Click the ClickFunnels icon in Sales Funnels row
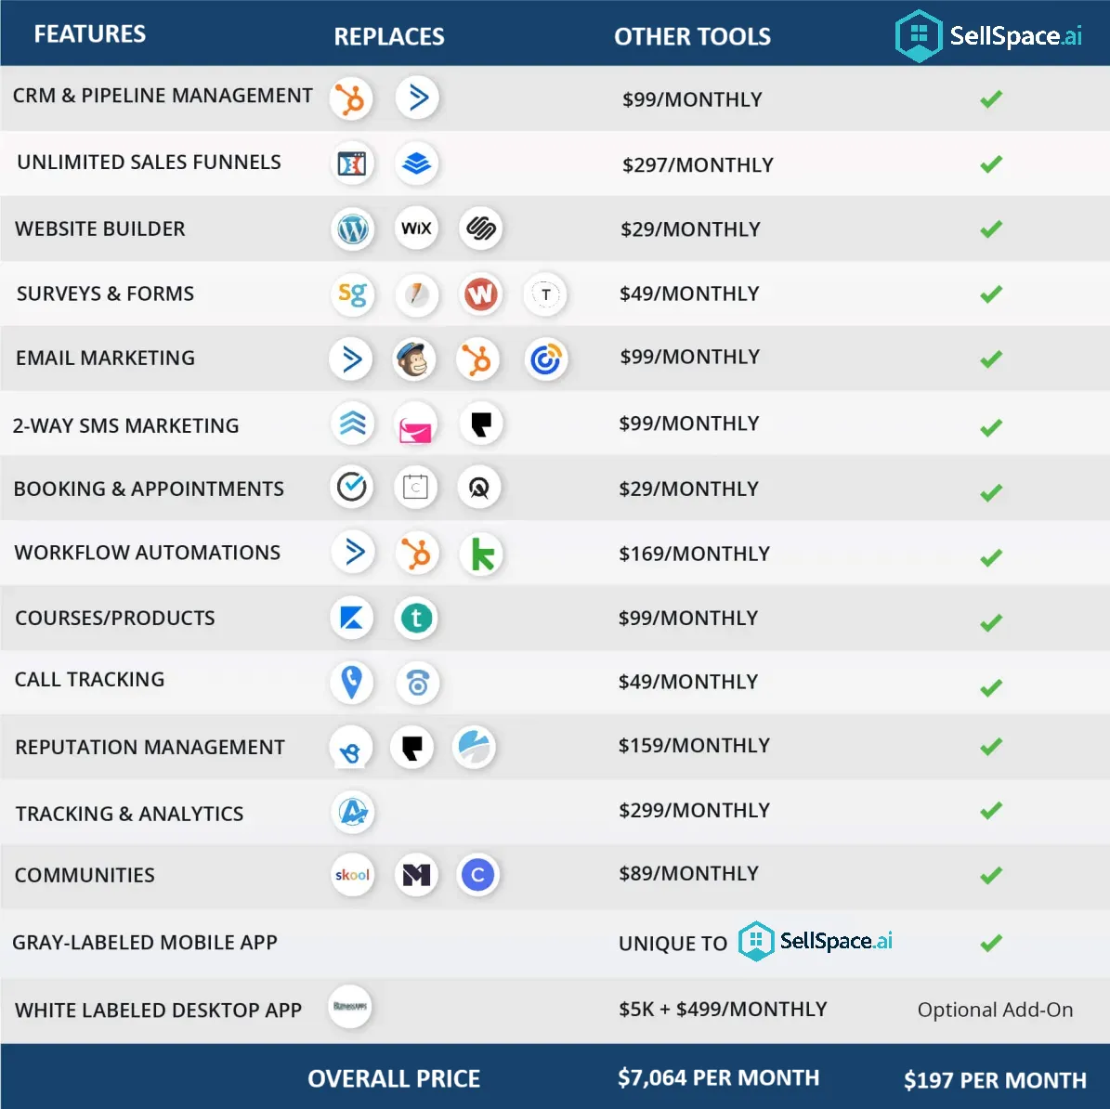Screen dimensions: 1110x1109 coord(352,163)
